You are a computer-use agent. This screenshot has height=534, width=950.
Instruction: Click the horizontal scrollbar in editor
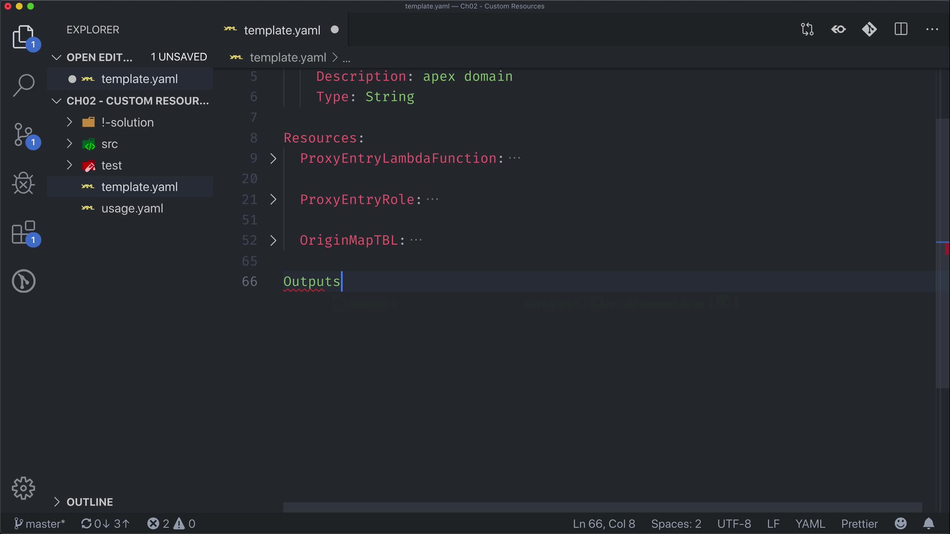tap(602, 507)
